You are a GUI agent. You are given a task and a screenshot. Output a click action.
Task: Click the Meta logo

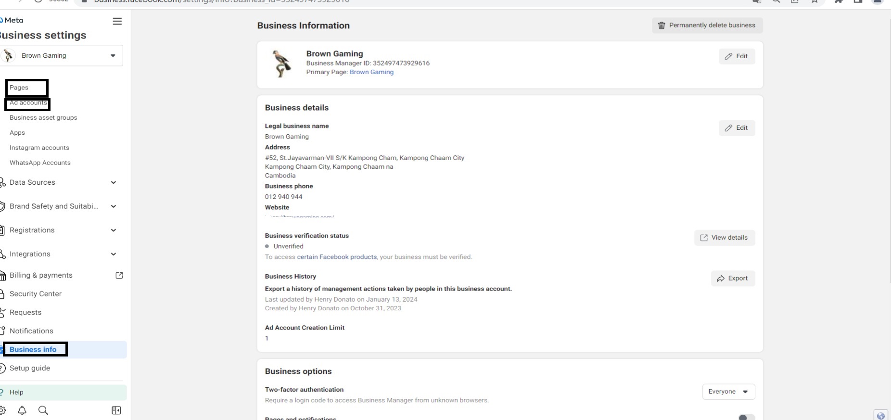12,20
